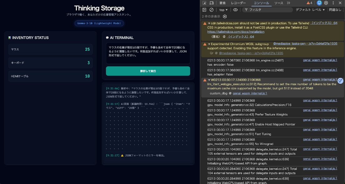
Task: Collapse the tailwindcss warning message
Action: point(209,23)
